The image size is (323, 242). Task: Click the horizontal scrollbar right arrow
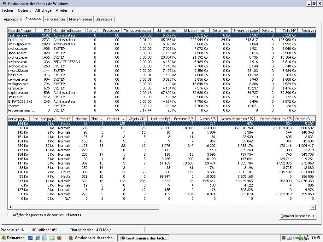pyautogui.click(x=313, y=207)
